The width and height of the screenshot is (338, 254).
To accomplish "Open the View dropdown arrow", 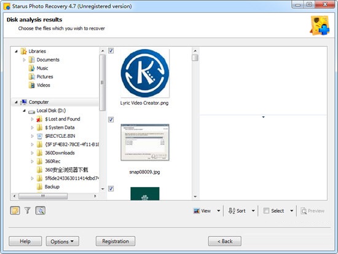I will click(218, 211).
